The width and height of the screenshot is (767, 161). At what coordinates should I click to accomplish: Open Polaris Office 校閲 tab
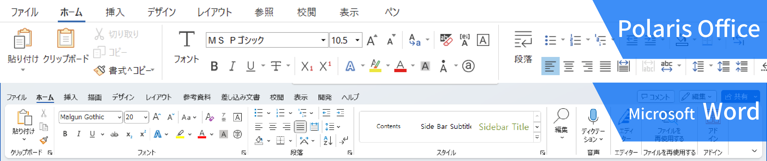pos(307,12)
